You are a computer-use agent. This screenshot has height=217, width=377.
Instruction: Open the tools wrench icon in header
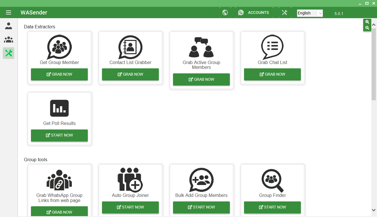[285, 12]
